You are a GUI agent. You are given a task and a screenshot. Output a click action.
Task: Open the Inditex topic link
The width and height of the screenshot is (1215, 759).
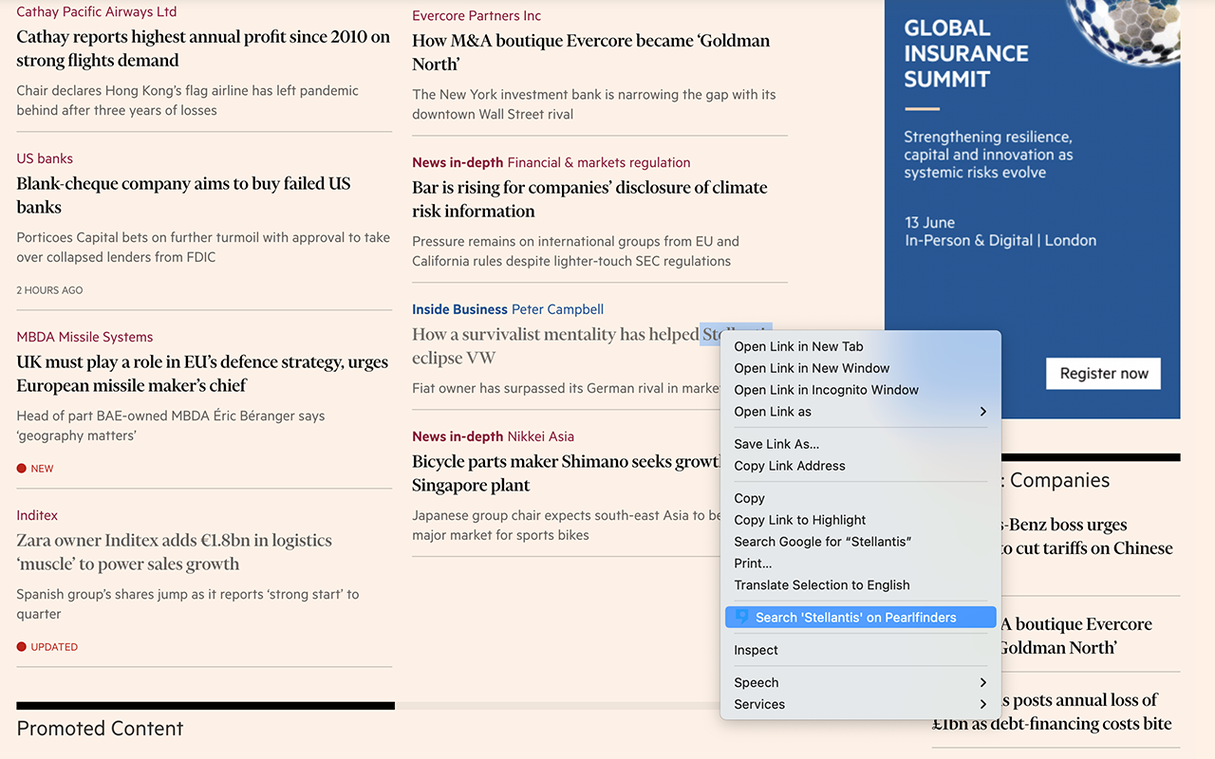pyautogui.click(x=37, y=515)
